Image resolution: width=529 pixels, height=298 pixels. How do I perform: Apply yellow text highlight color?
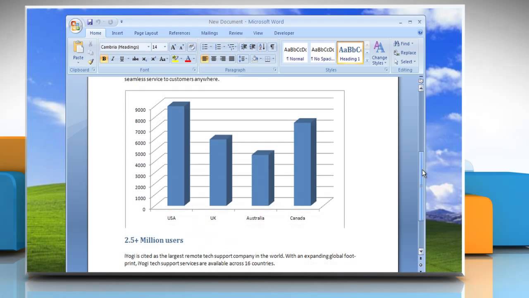click(x=175, y=59)
